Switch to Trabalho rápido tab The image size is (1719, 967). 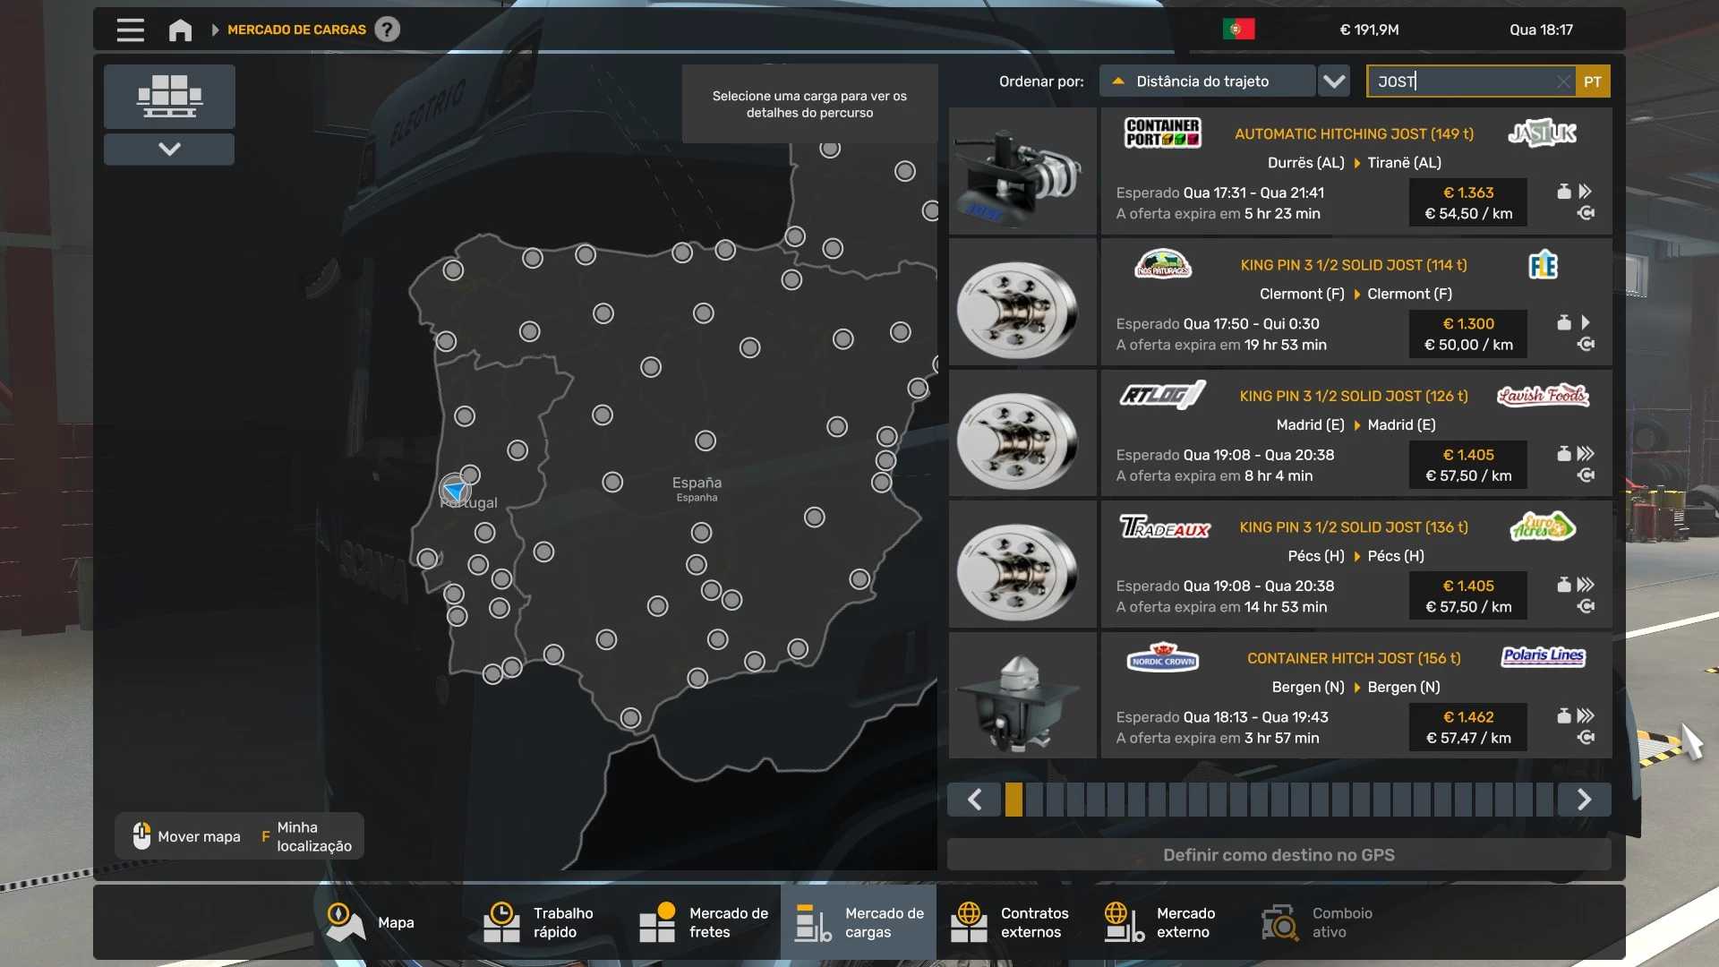(x=546, y=922)
